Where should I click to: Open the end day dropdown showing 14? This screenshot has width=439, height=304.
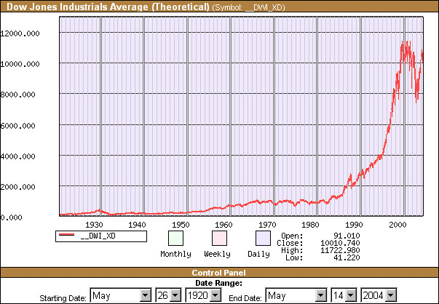(344, 295)
